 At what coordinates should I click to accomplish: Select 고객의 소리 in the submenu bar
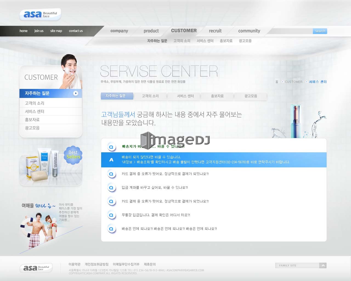pyautogui.click(x=182, y=41)
